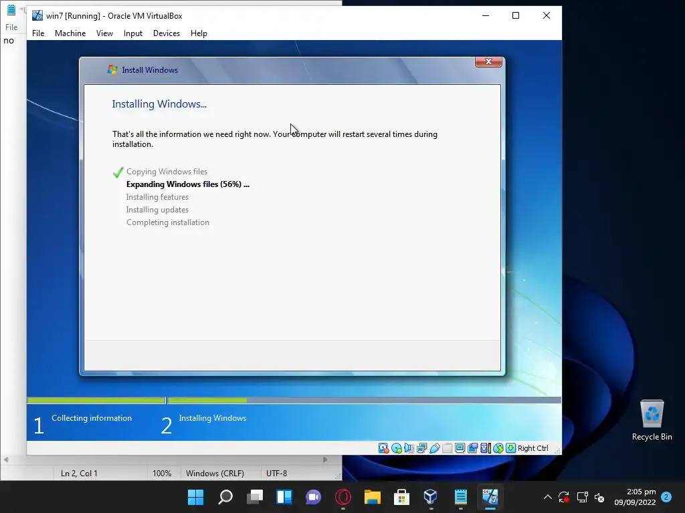
Task: Open the Chat taskbar icon
Action: tap(313, 497)
